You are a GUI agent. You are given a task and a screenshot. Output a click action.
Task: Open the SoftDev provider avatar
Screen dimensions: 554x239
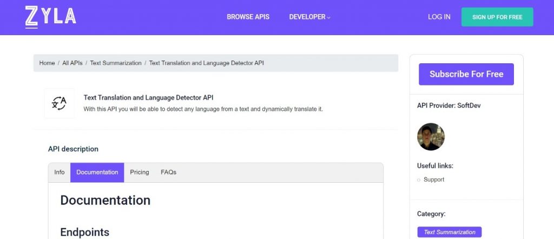(x=431, y=137)
